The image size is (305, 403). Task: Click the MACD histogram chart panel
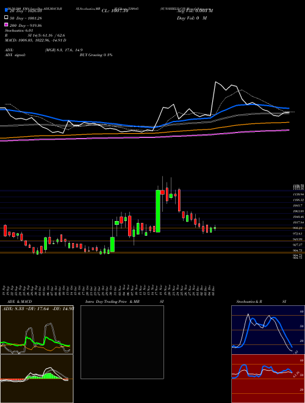point(37,379)
